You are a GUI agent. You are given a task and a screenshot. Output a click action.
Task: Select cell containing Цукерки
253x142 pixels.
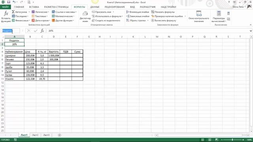pos(14,55)
